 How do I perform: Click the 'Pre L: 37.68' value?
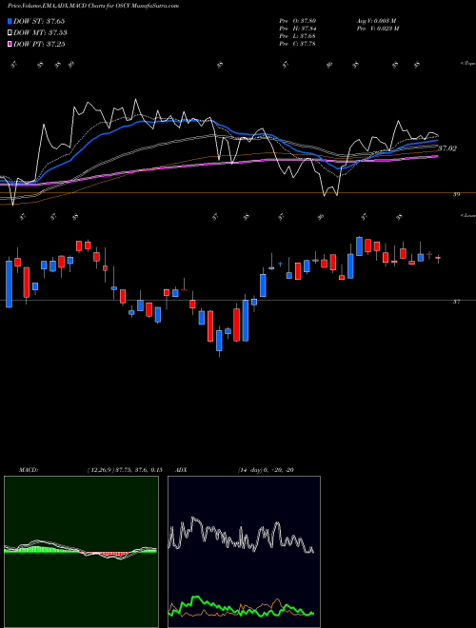click(x=298, y=36)
